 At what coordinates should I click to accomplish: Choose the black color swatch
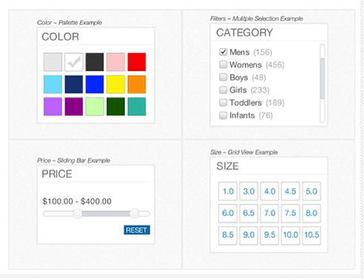pos(95,62)
